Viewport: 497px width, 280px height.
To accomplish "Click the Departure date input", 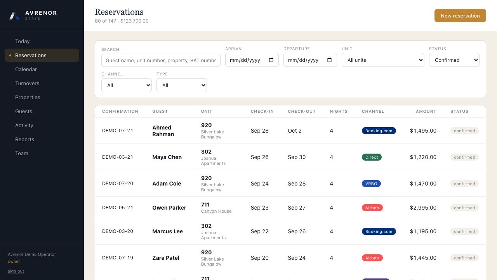I will (310, 60).
